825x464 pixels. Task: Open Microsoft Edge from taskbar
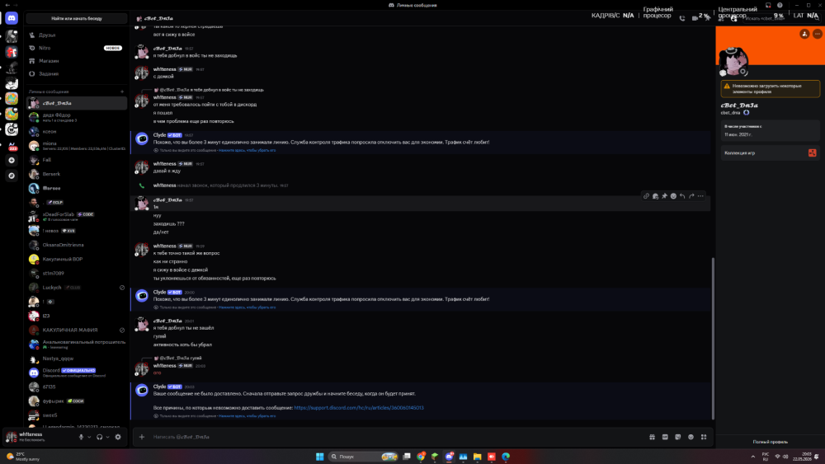[506, 457]
